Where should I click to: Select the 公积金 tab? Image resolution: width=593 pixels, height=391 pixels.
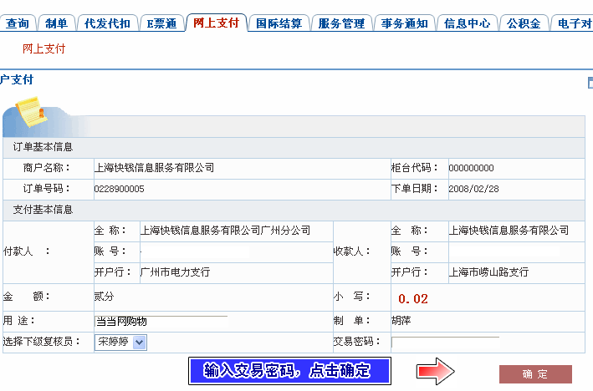point(524,23)
